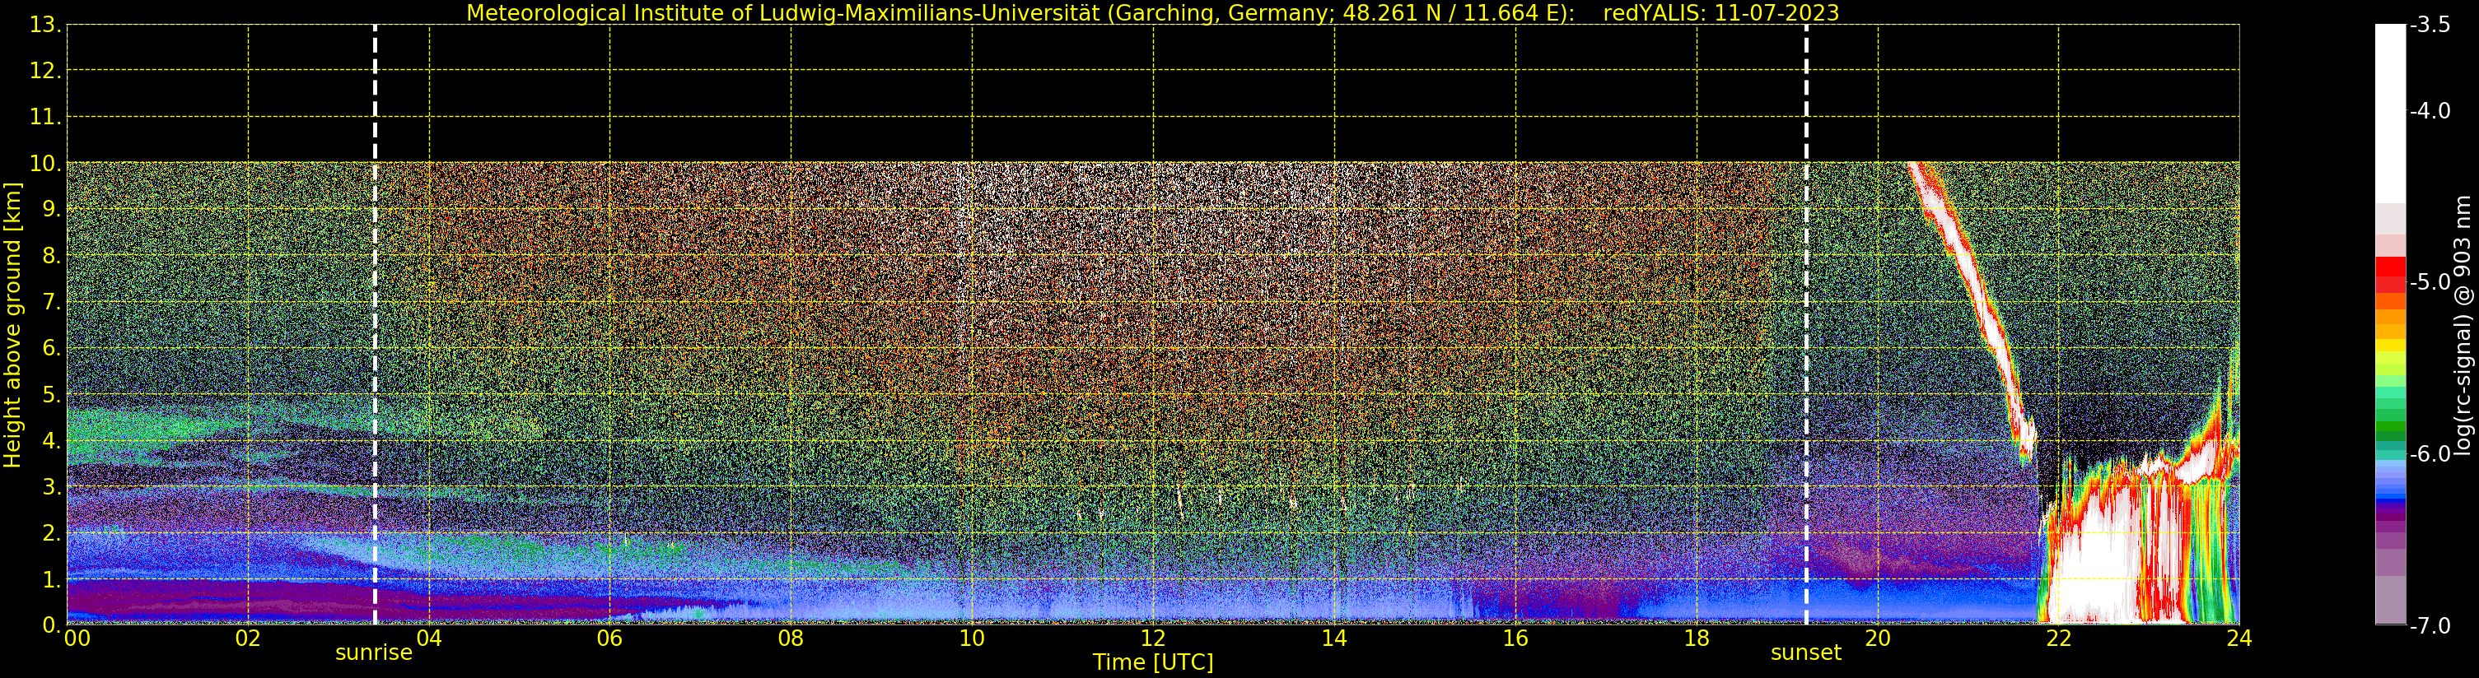Click the time tick label '12' on time axis

click(x=1153, y=638)
